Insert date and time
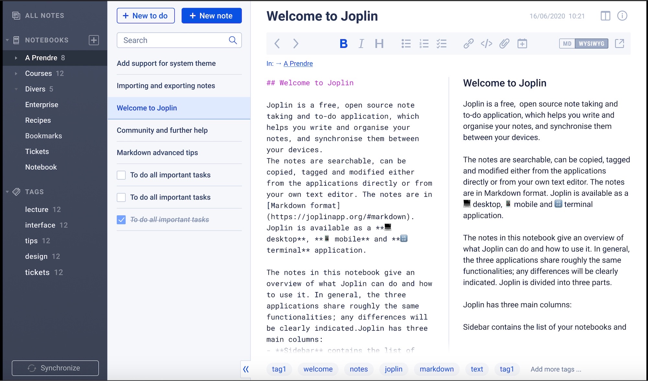Image resolution: width=648 pixels, height=381 pixels. coord(522,43)
